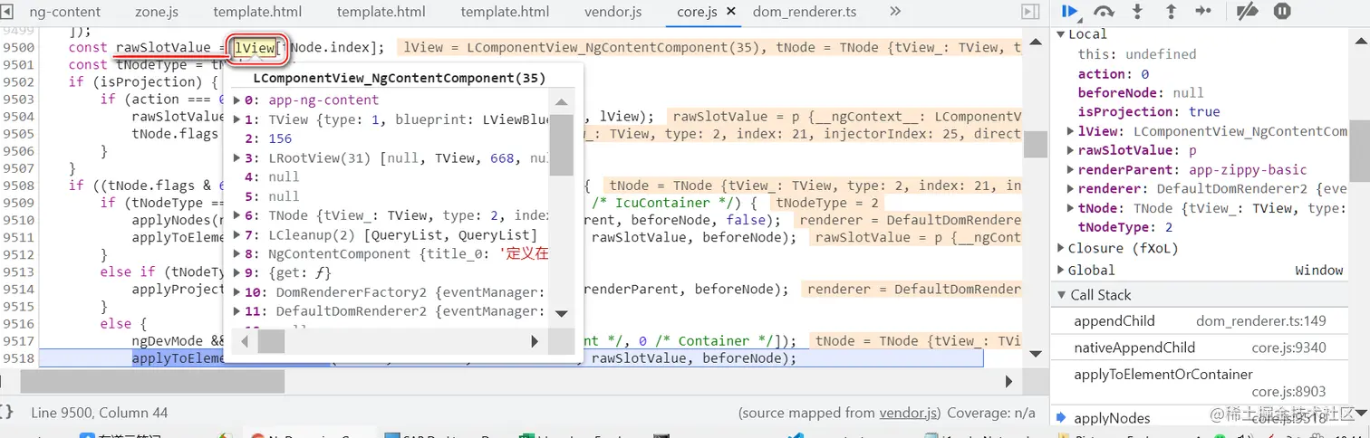Show more source tabs
Viewport: 1370px width, 438px height.
coord(895,12)
